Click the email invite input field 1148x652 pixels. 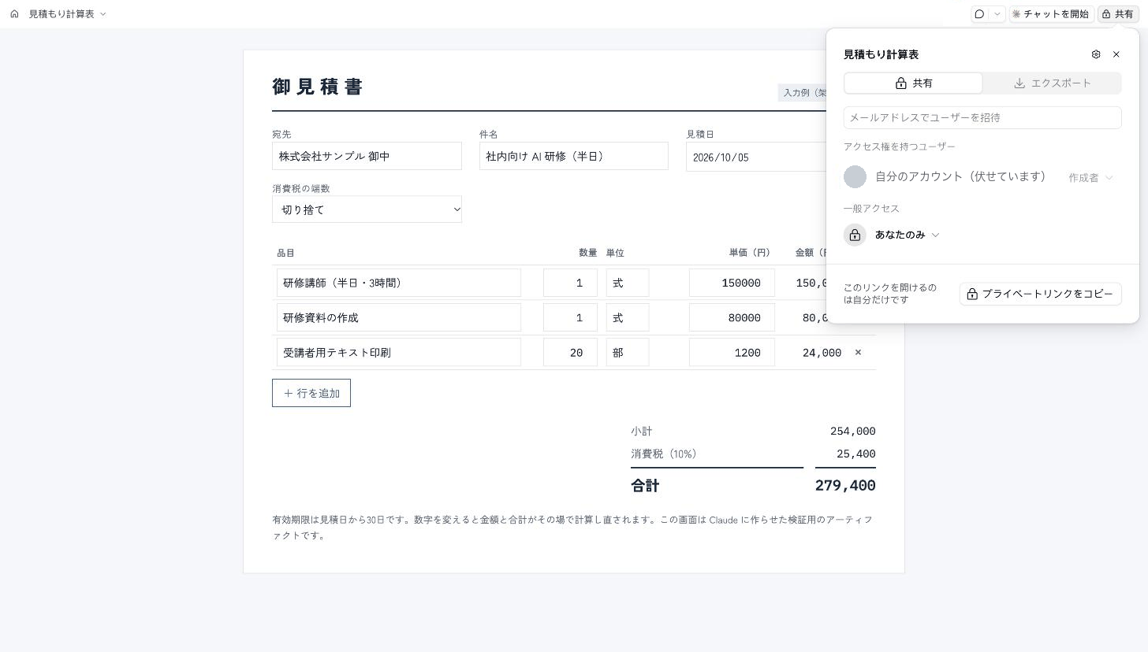pyautogui.click(x=982, y=117)
